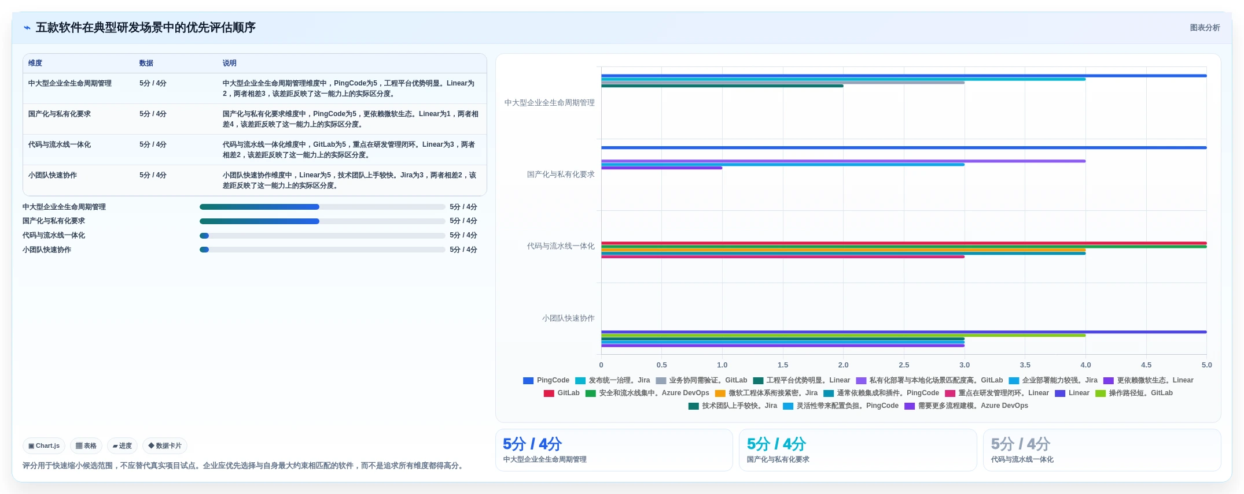Toggle the 企业部署能力较强。Jira legend series
This screenshot has height=494, width=1244.
click(x=1053, y=380)
